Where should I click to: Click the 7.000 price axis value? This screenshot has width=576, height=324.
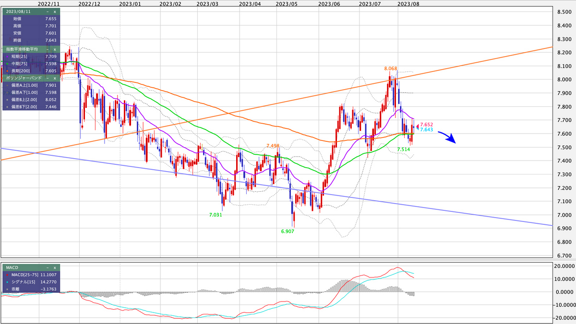point(564,215)
